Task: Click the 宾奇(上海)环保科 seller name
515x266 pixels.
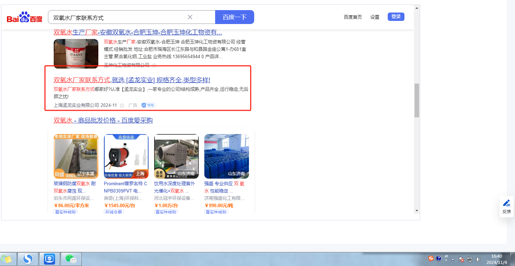Action: point(123,198)
